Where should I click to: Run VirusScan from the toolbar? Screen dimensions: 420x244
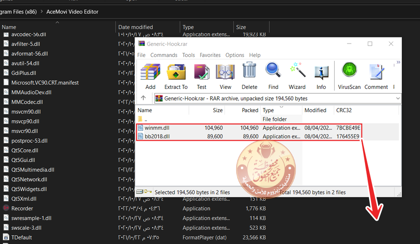349,70
